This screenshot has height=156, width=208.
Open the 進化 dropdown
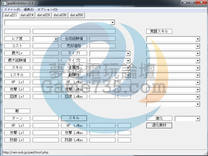click(198, 119)
